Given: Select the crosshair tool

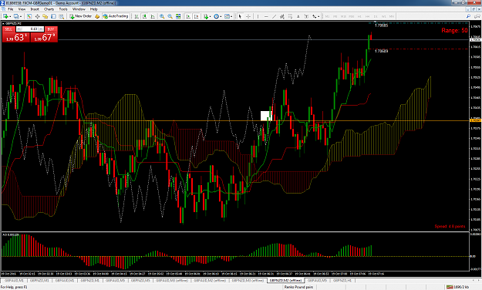Looking at the screenshot, I should pyautogui.click(x=248, y=16).
